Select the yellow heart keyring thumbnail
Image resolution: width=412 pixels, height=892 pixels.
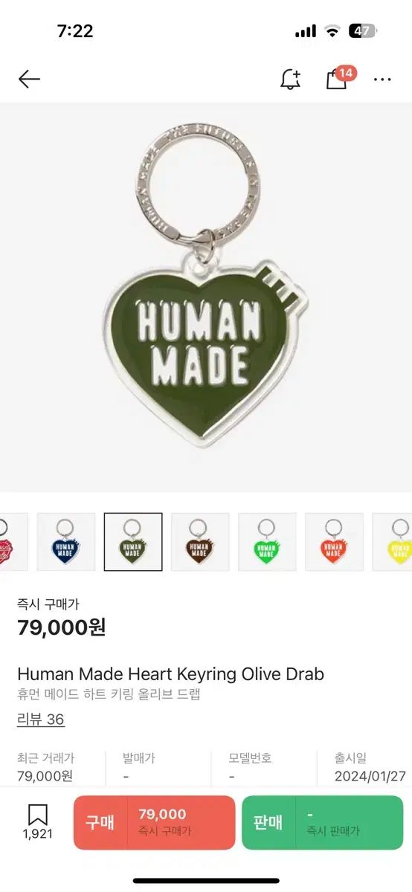(392, 542)
